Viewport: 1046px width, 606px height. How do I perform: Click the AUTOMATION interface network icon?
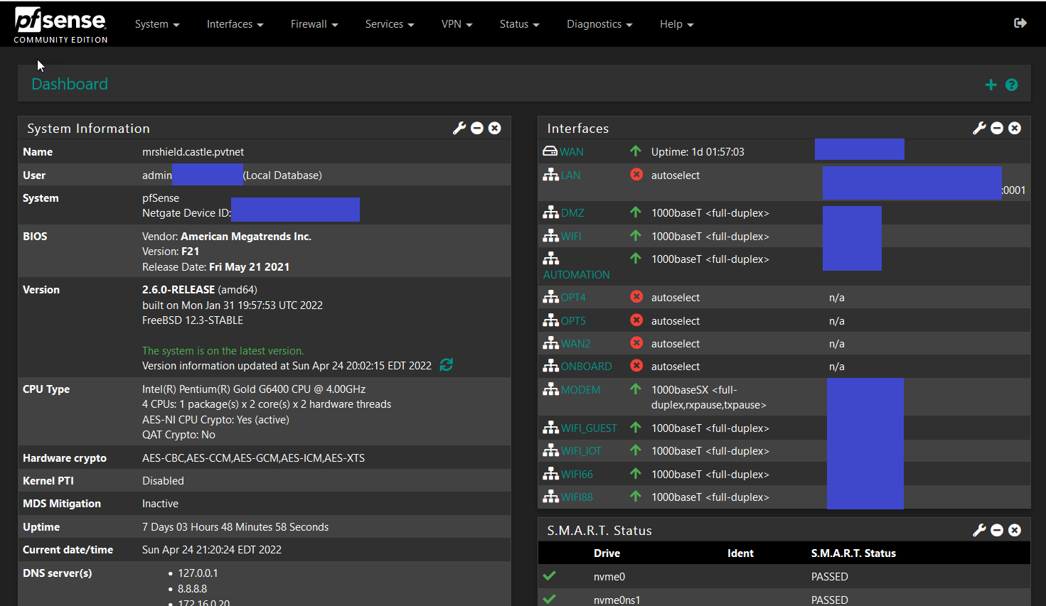[x=550, y=259]
